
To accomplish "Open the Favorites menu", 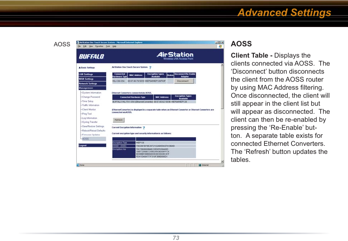I will tap(99, 46).
